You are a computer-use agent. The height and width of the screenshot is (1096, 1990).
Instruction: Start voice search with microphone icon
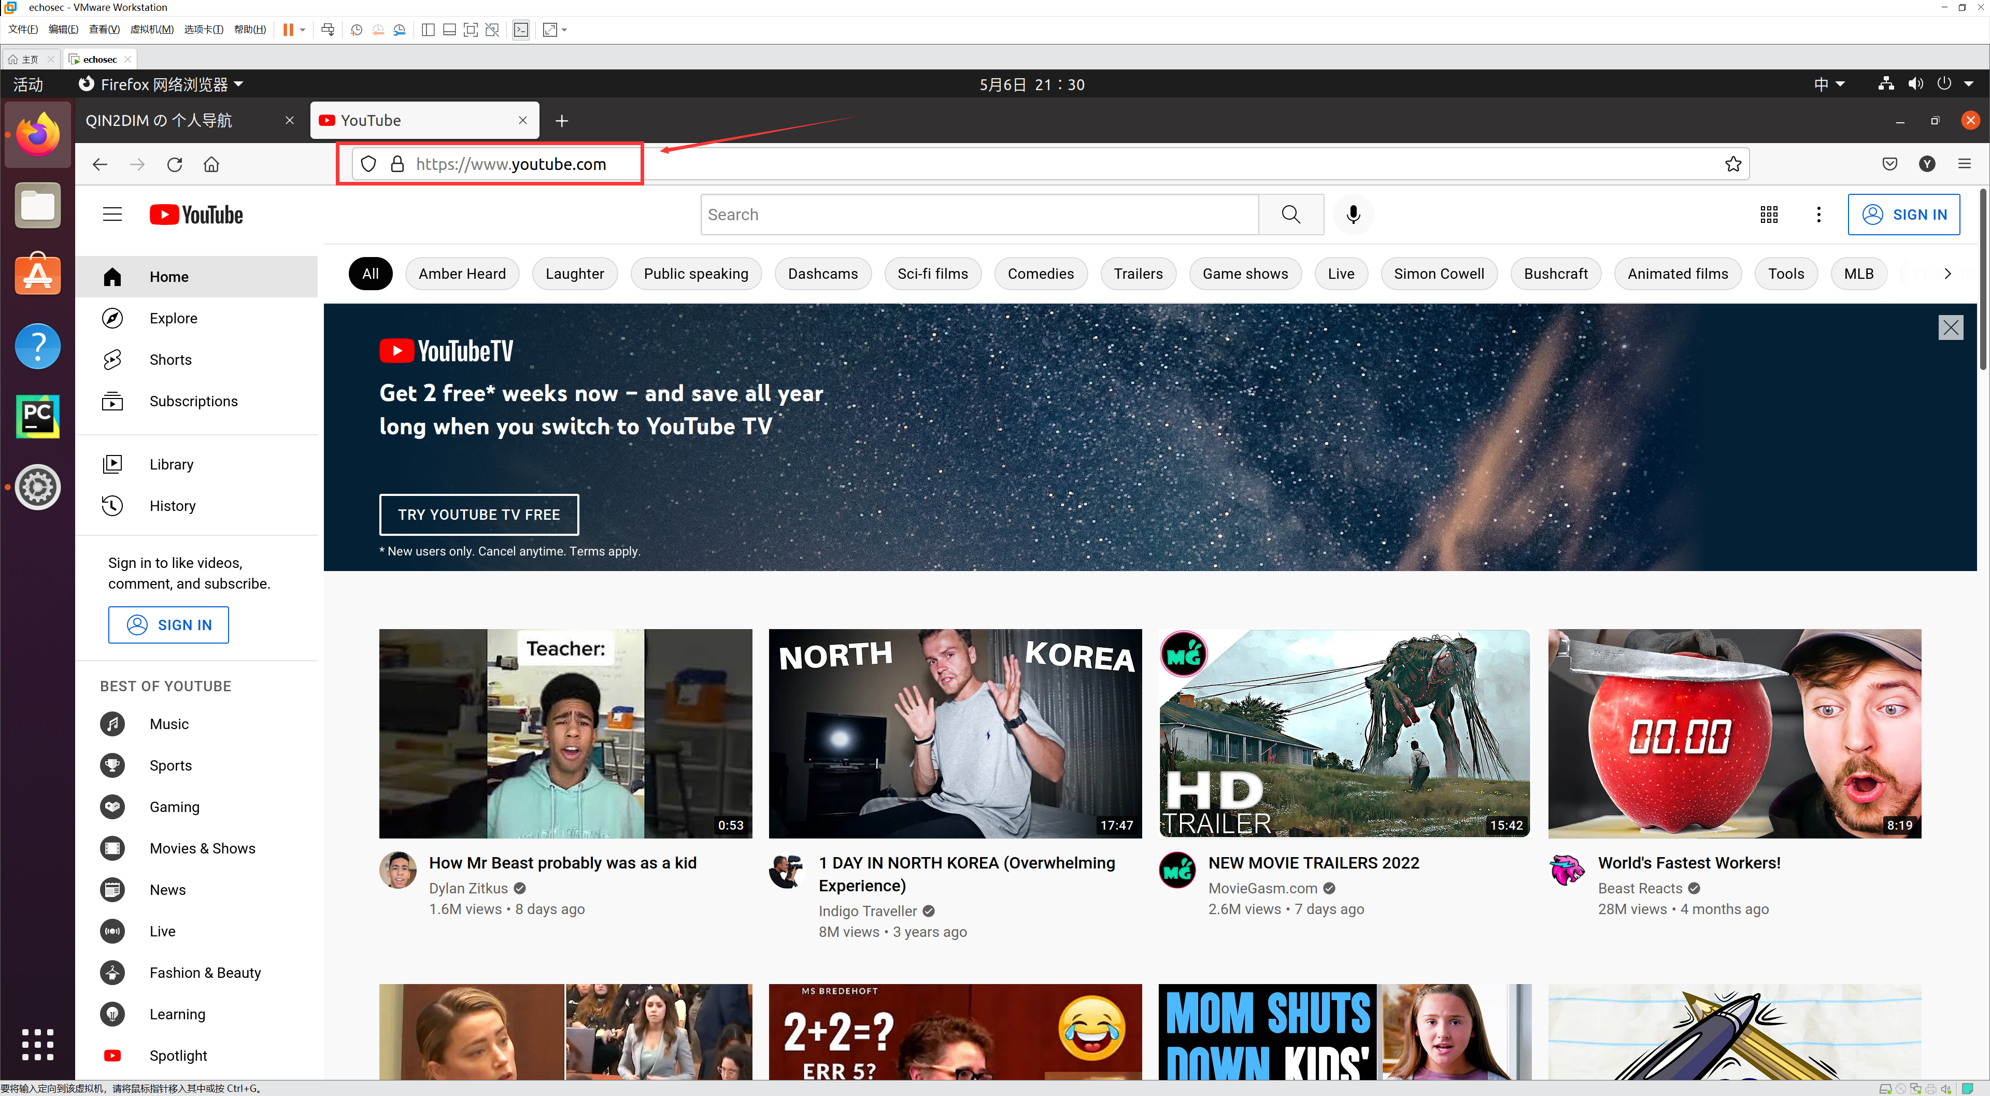pos(1353,214)
